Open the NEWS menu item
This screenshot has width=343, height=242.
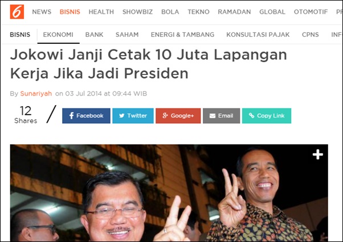click(x=42, y=12)
